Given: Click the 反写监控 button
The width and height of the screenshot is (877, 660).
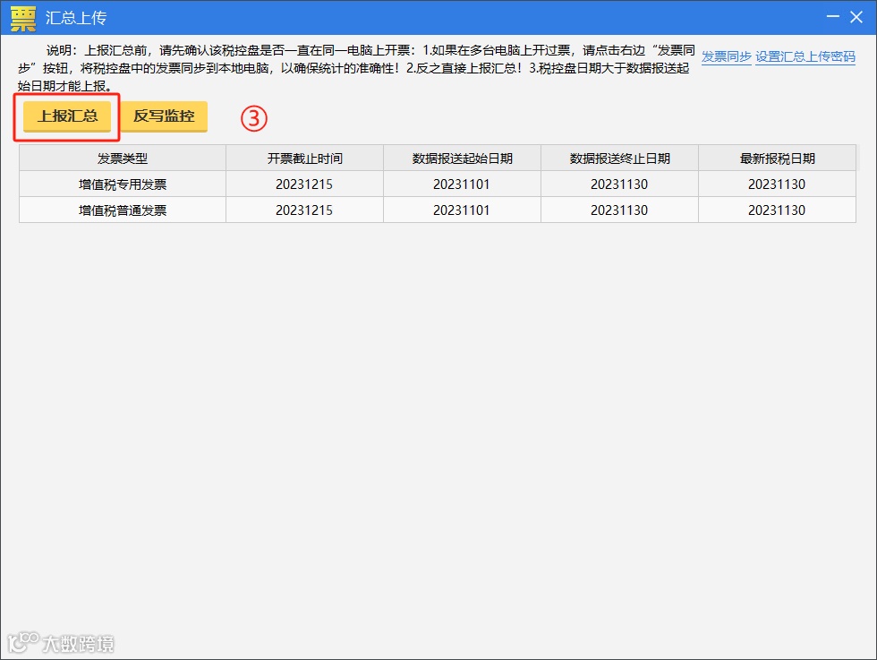Looking at the screenshot, I should tap(164, 116).
